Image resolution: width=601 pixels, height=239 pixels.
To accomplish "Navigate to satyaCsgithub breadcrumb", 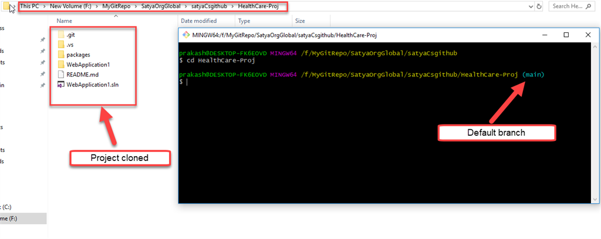I will 209,6.
